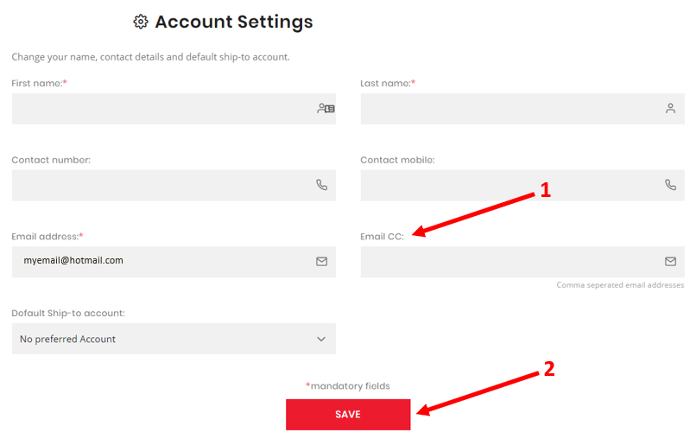
Task: Click the envelope icon in Email CC
Action: [x=670, y=262]
